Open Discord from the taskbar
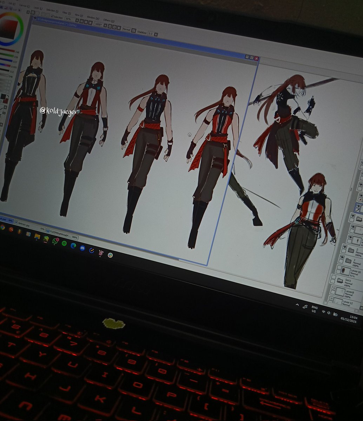Image resolution: width=363 pixels, height=421 pixels. pyautogui.click(x=82, y=248)
